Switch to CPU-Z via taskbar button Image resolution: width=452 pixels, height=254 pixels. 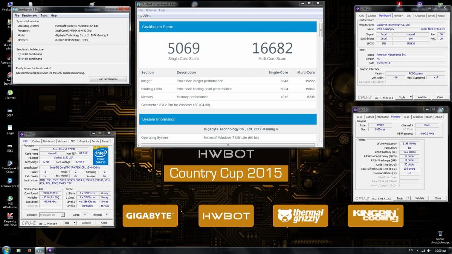point(50,250)
